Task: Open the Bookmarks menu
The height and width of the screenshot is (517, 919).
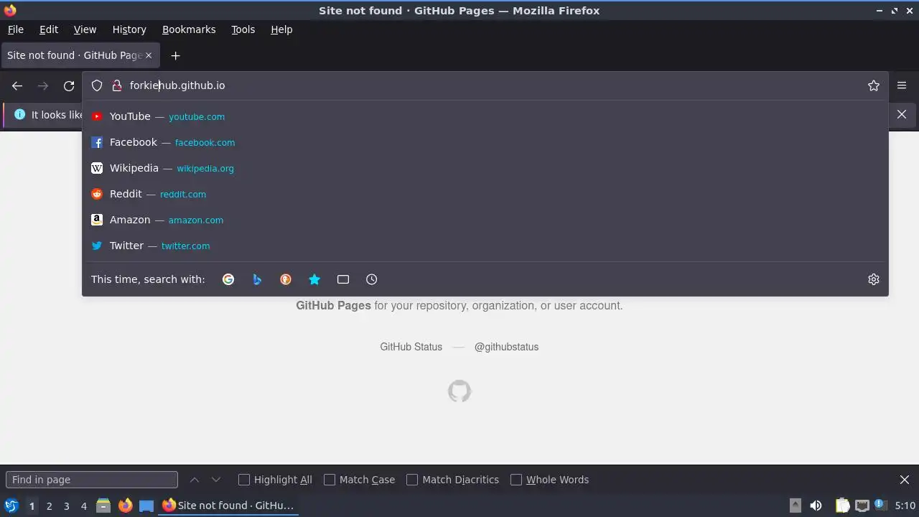Action: click(189, 29)
